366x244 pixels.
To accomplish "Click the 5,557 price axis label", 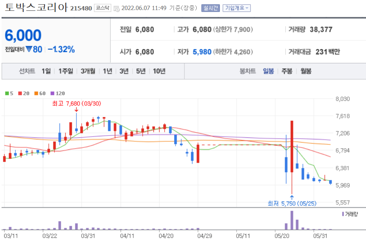I will (x=343, y=202).
